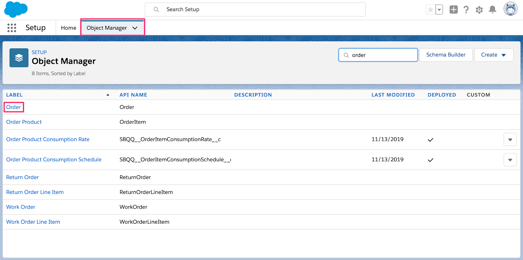Click the Schema Builder button
The height and width of the screenshot is (260, 523).
point(446,55)
